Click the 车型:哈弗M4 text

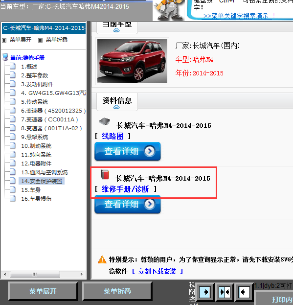pyautogui.click(x=194, y=59)
